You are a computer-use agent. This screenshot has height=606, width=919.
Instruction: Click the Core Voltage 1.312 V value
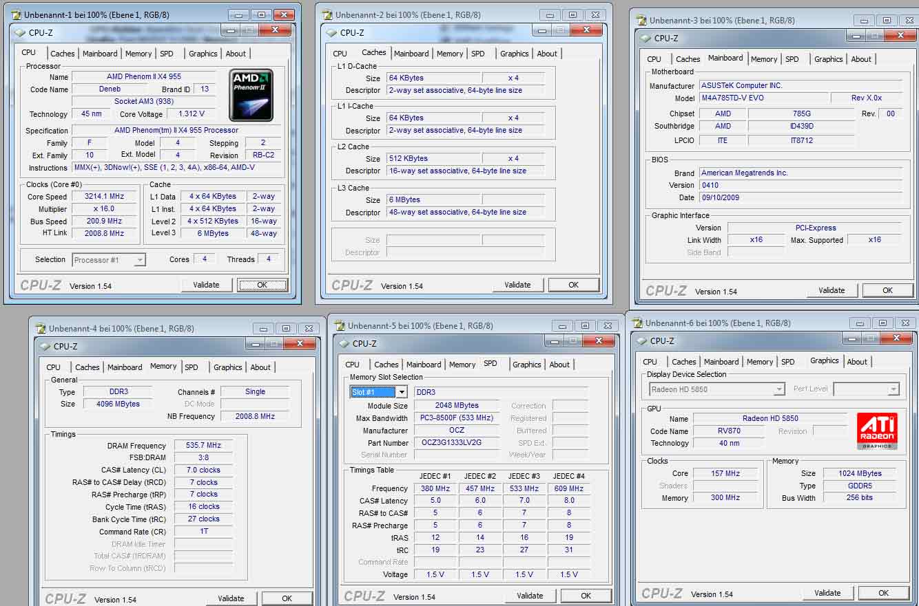coord(191,114)
